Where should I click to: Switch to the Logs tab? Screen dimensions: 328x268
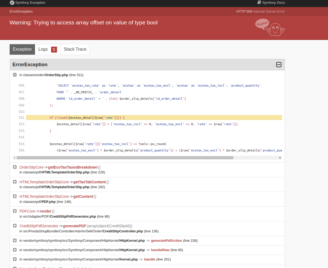tap(43, 49)
